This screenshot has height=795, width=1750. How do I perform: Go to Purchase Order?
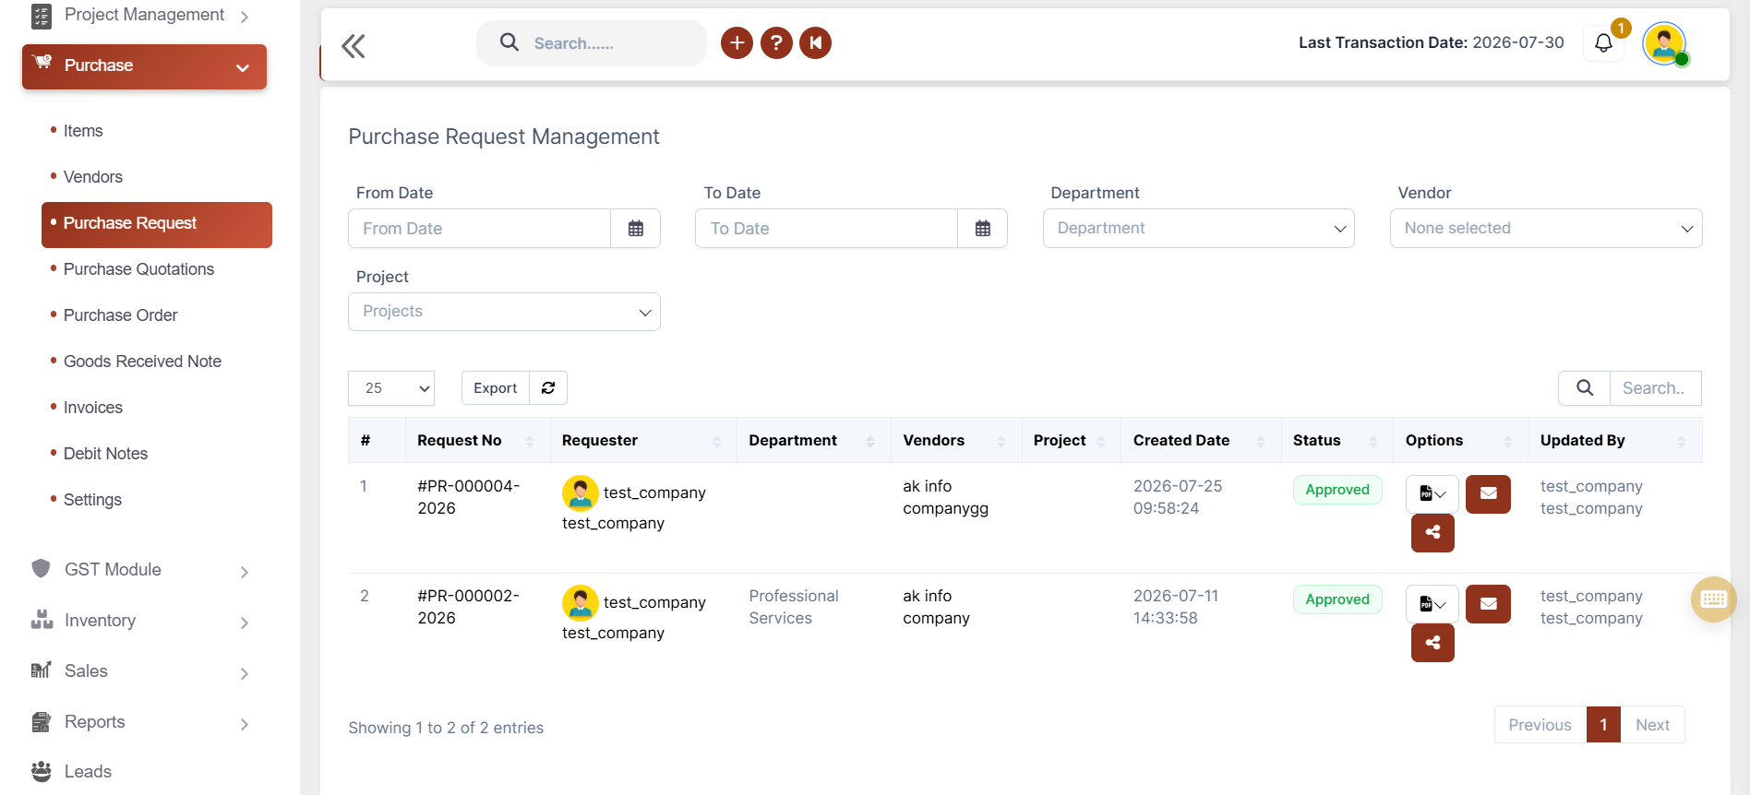(120, 315)
